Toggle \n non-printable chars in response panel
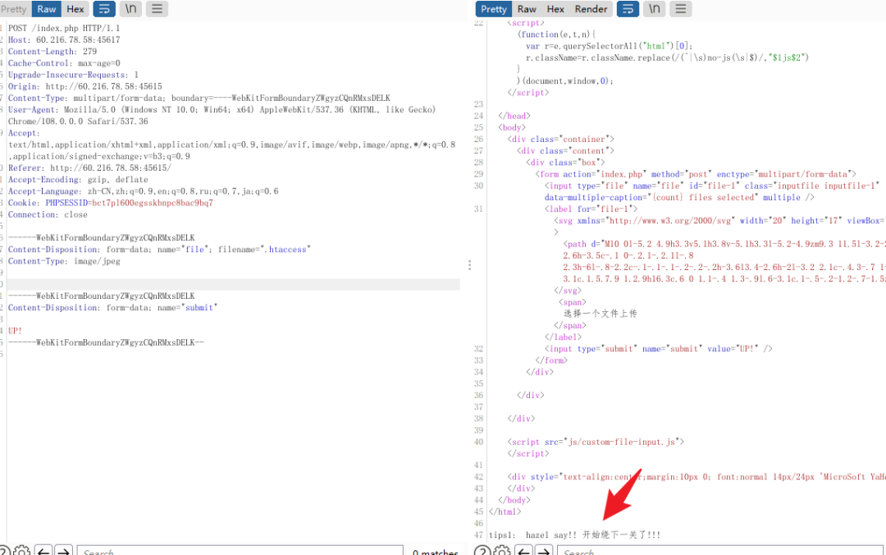Screen dimensions: 886x555 click(x=655, y=9)
